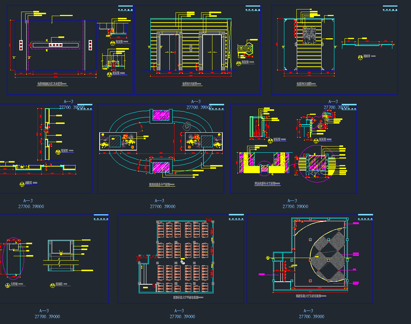
Task: Click the small rock symbol inside the oval
Action: tap(187, 126)
